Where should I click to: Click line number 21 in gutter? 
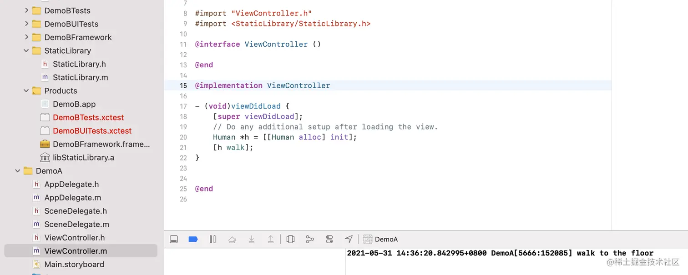tap(183, 147)
